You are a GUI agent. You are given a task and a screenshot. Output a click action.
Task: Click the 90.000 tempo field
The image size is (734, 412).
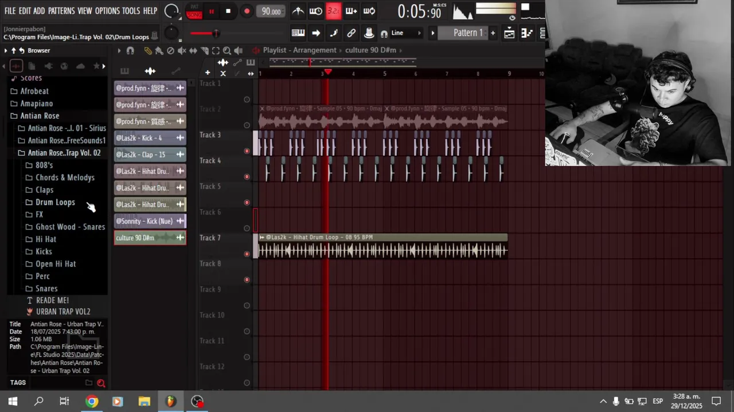(271, 11)
